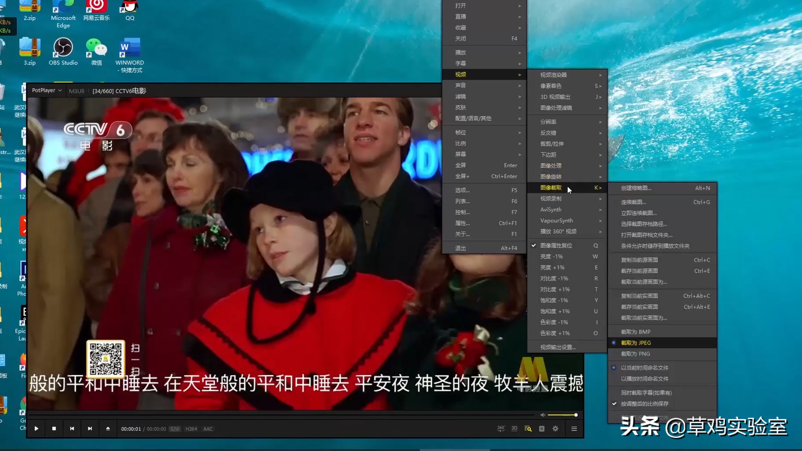This screenshot has height=451, width=802.
Task: Open WeChat (微信) desktop icon
Action: coord(96,52)
